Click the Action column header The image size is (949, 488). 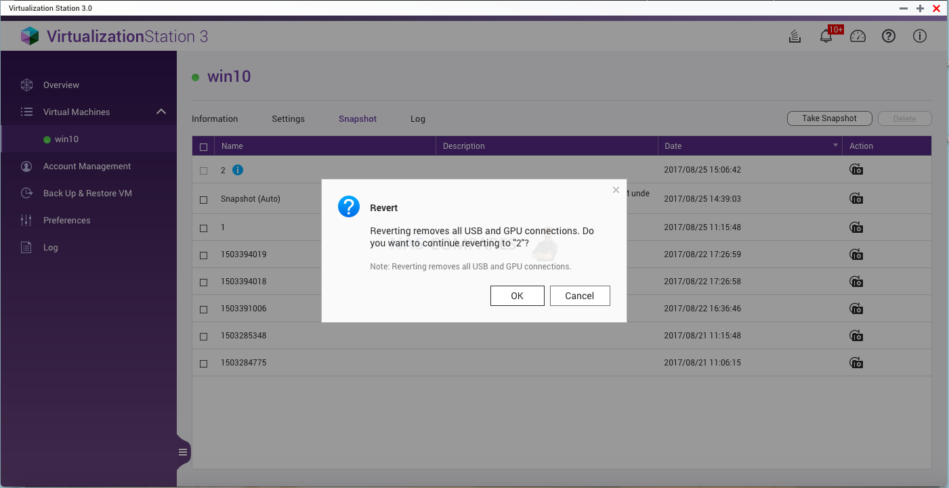point(887,146)
